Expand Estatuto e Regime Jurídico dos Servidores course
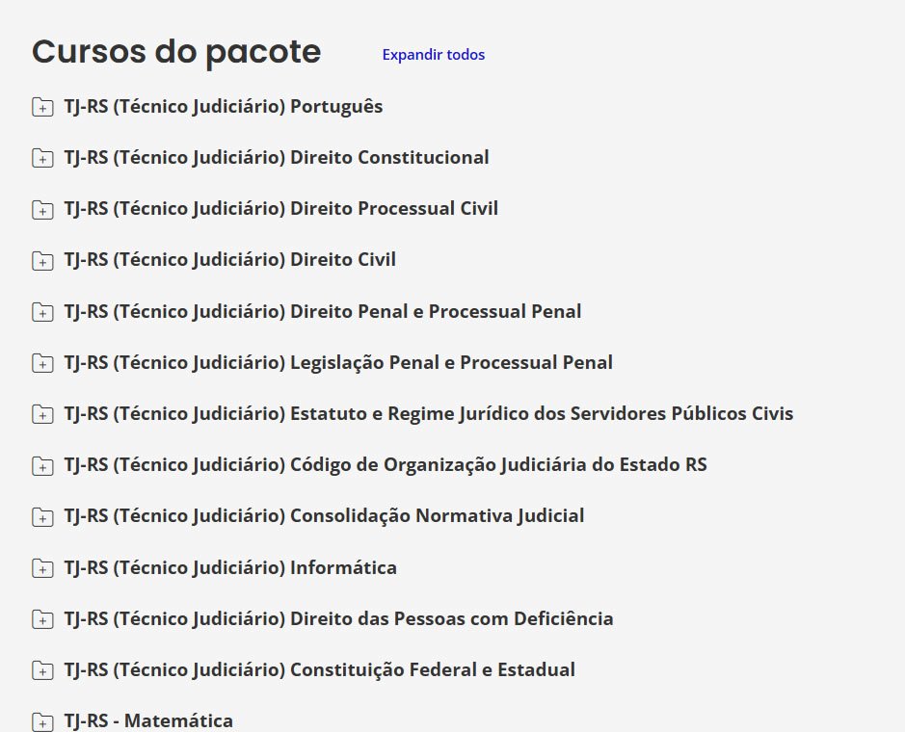 click(428, 413)
